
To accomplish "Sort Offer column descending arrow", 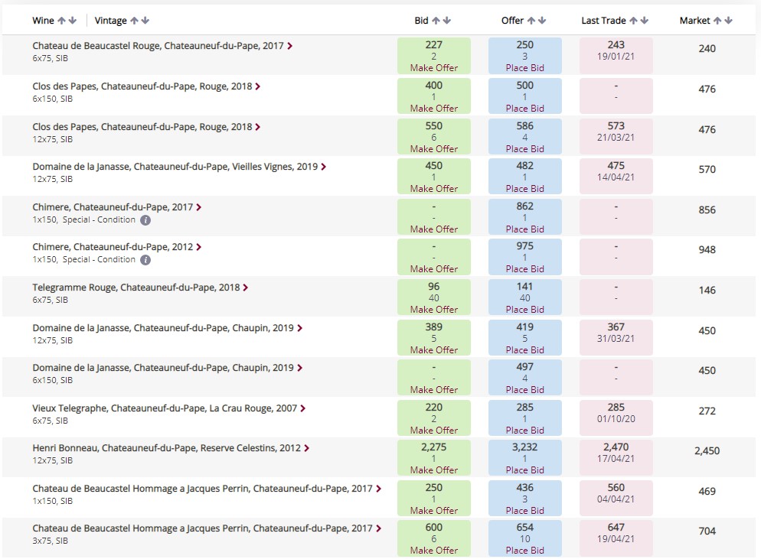I will [542, 21].
